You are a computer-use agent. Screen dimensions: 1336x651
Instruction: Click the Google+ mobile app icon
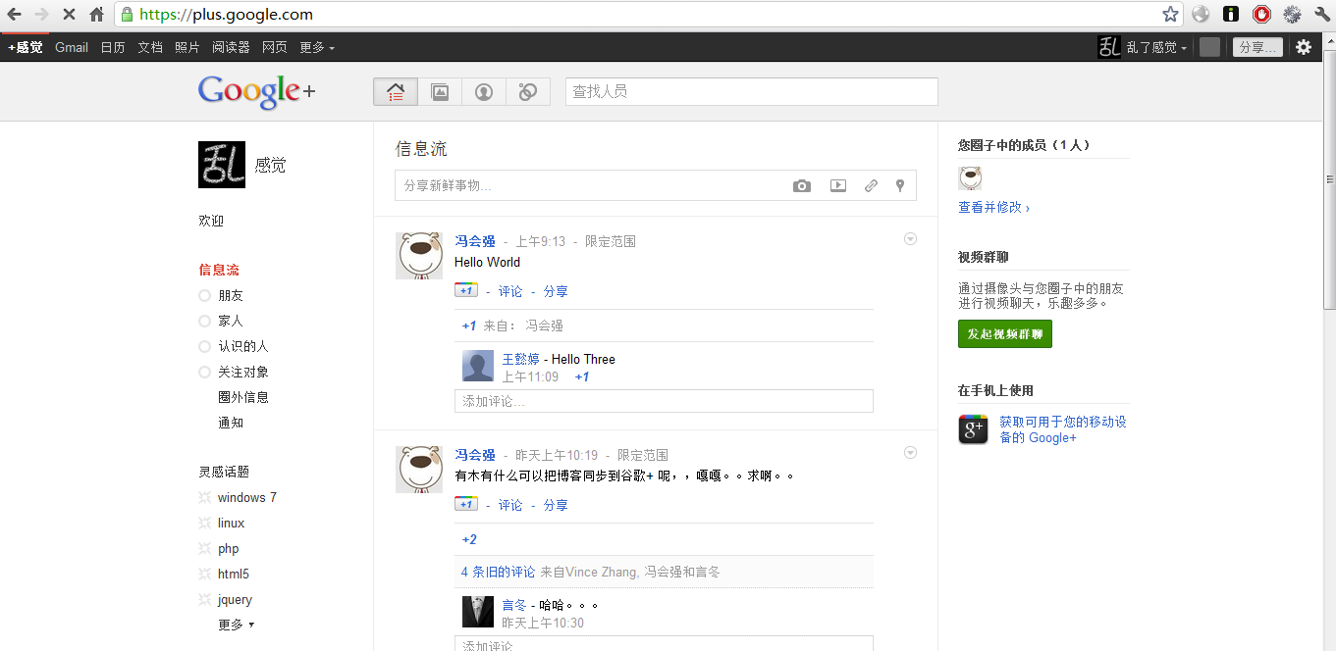click(x=974, y=429)
